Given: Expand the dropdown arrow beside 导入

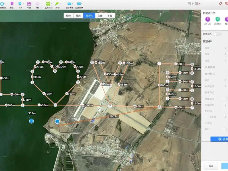Looking at the screenshot, I should 23,3.
